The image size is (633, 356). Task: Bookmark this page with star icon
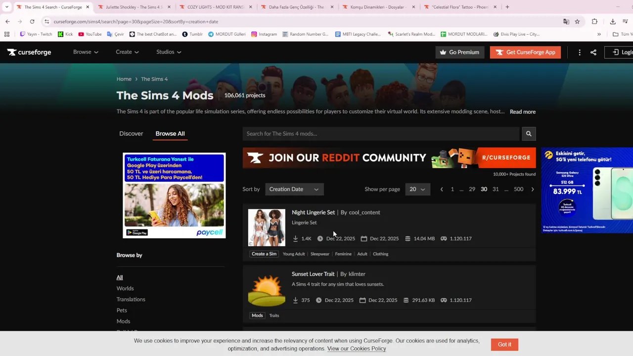(x=577, y=22)
